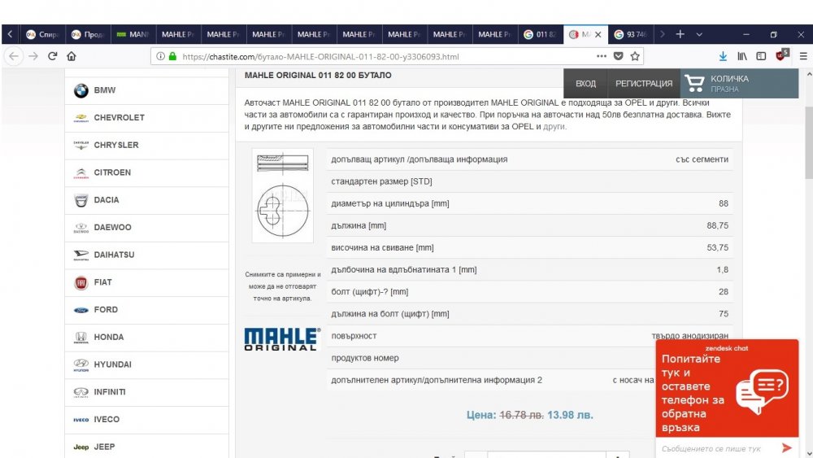Click the shopping cart icon
Viewport: 813px width, 458px height.
point(693,83)
